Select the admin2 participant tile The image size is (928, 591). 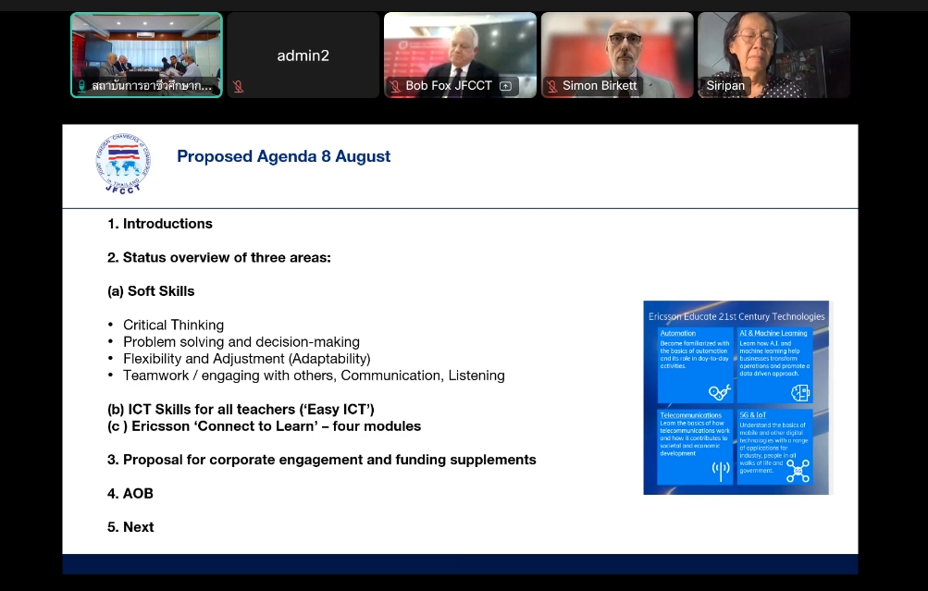tap(303, 55)
